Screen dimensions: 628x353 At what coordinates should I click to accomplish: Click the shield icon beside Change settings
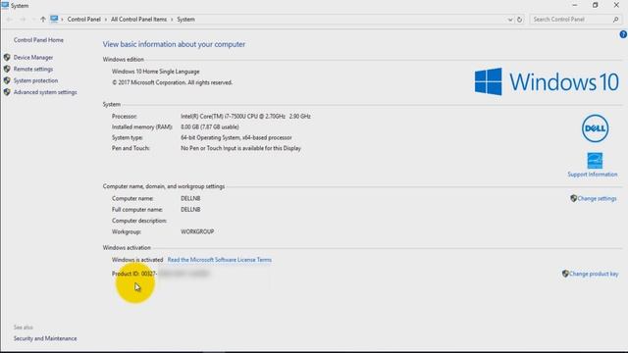pyautogui.click(x=573, y=198)
